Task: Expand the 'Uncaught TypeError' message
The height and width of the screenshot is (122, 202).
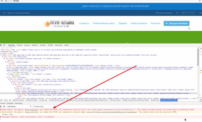Action: coord(2,117)
